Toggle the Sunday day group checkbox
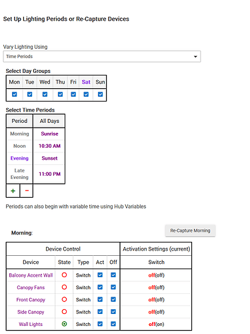The height and width of the screenshot is (334, 250). click(x=100, y=94)
